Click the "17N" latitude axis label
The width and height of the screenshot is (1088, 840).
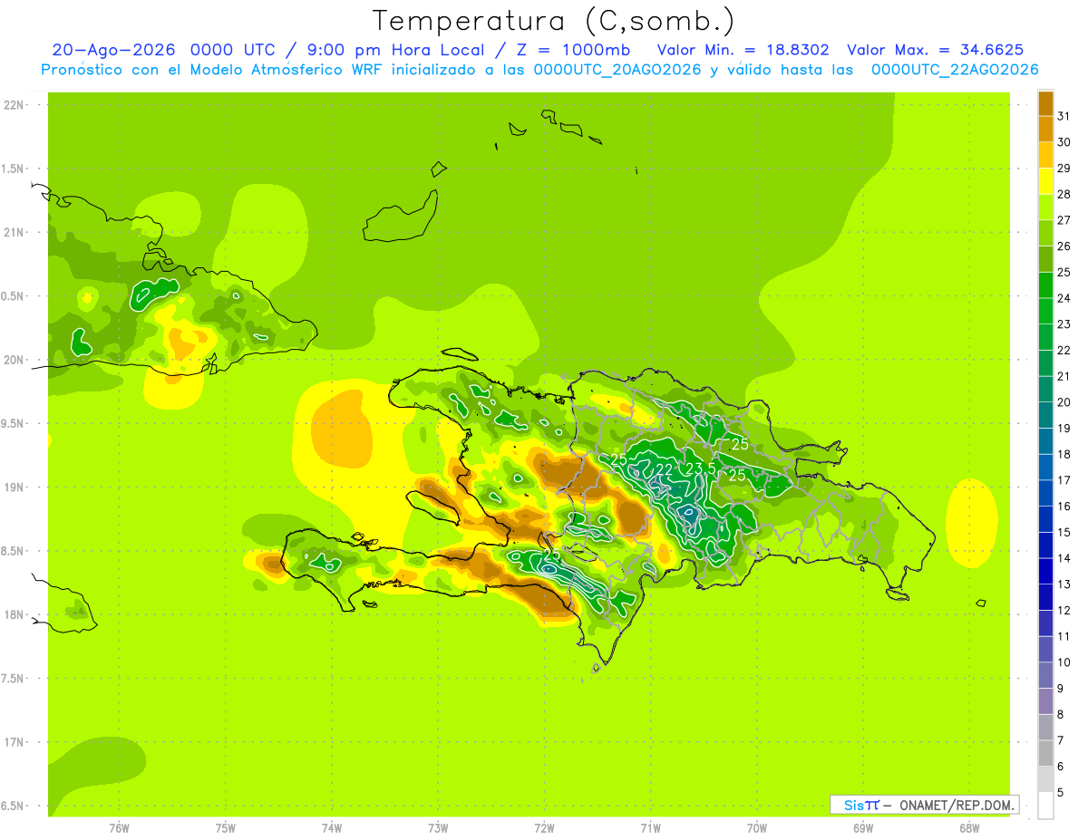coord(15,742)
